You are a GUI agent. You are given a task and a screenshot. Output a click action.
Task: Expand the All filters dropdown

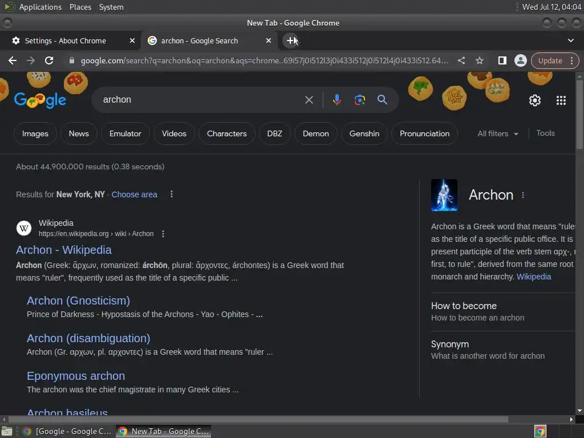point(498,133)
